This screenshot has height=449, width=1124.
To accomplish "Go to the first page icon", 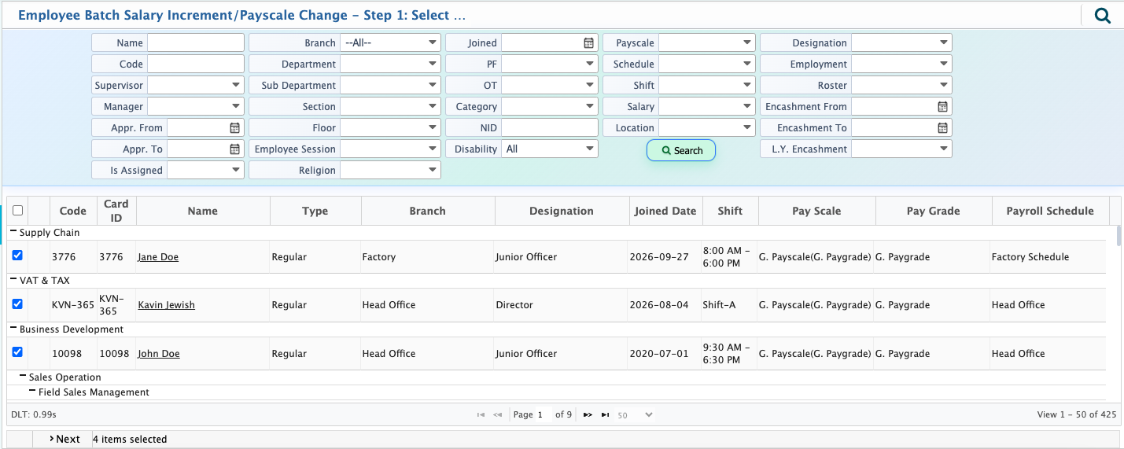I will [481, 414].
